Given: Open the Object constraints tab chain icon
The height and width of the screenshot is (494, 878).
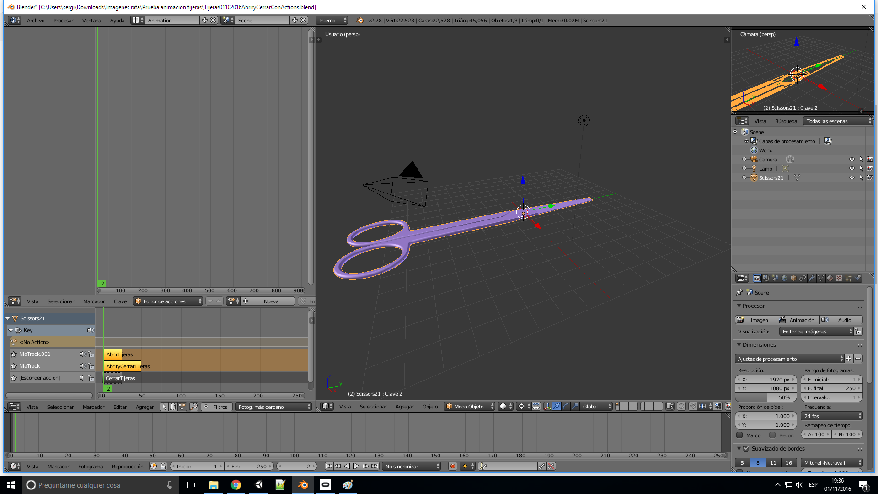Looking at the screenshot, I should (x=803, y=278).
